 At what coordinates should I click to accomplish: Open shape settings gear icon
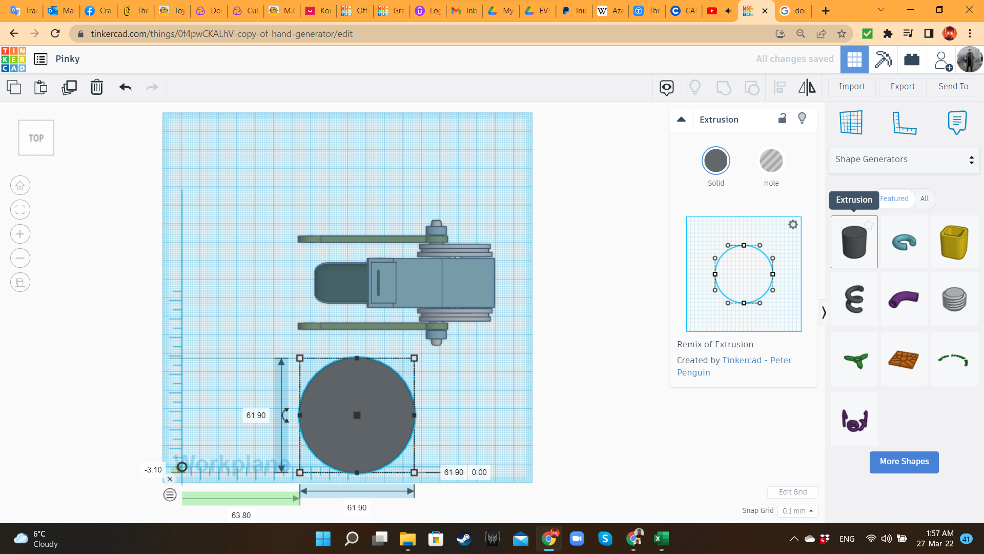(x=793, y=225)
